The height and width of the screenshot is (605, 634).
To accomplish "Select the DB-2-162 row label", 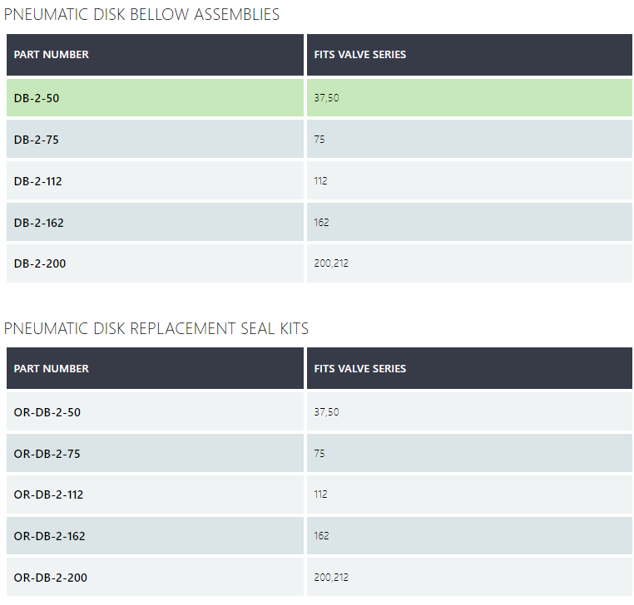I will pyautogui.click(x=39, y=223).
